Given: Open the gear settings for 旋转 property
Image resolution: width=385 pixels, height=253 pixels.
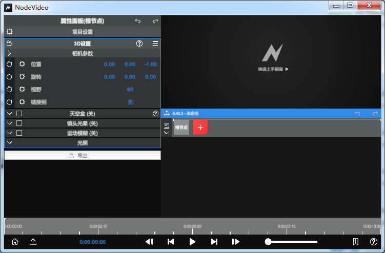Looking at the screenshot, I should pyautogui.click(x=22, y=77).
